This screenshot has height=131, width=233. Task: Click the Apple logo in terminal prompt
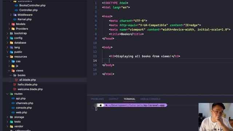[100, 105]
